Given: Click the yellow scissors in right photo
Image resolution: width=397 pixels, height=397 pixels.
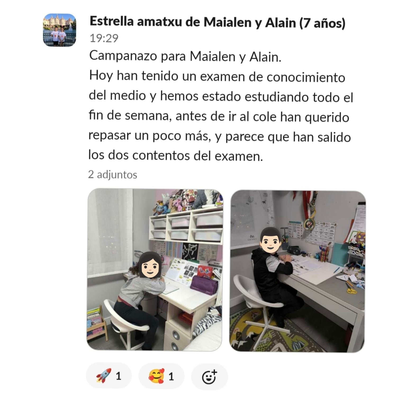Looking at the screenshot, I should pos(351,291).
